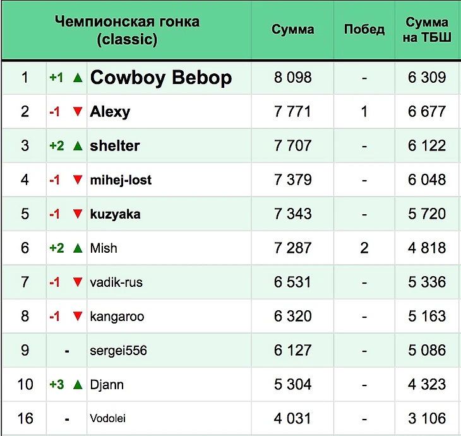
Task: Select the Сумма на ТБШ column header
Action: pos(427,30)
